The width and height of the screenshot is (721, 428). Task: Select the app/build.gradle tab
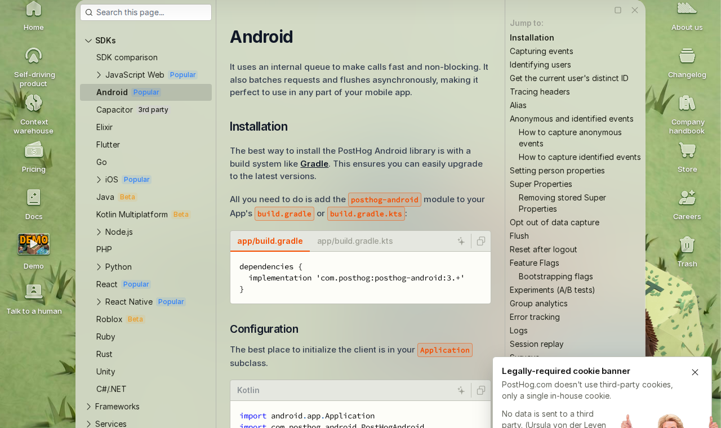click(270, 241)
